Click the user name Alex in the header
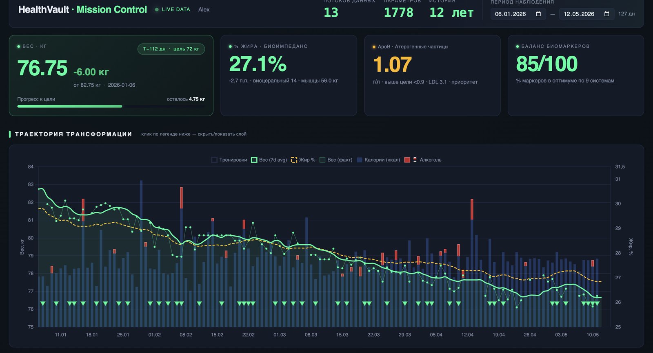The width and height of the screenshot is (653, 353). [204, 9]
